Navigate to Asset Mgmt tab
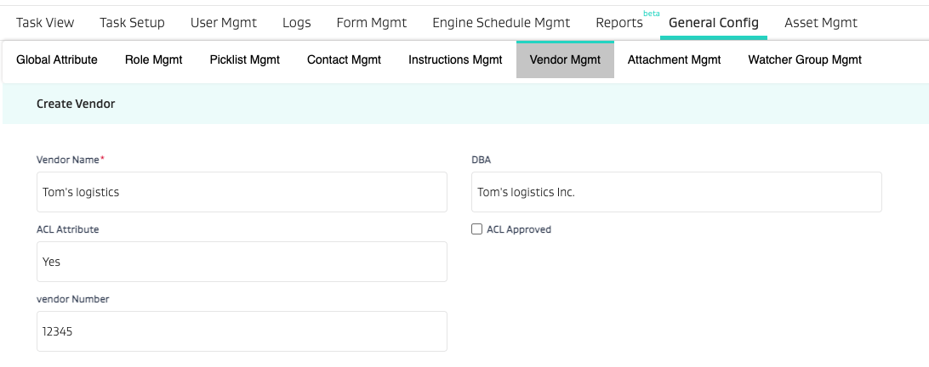The height and width of the screenshot is (367, 929). click(x=820, y=23)
